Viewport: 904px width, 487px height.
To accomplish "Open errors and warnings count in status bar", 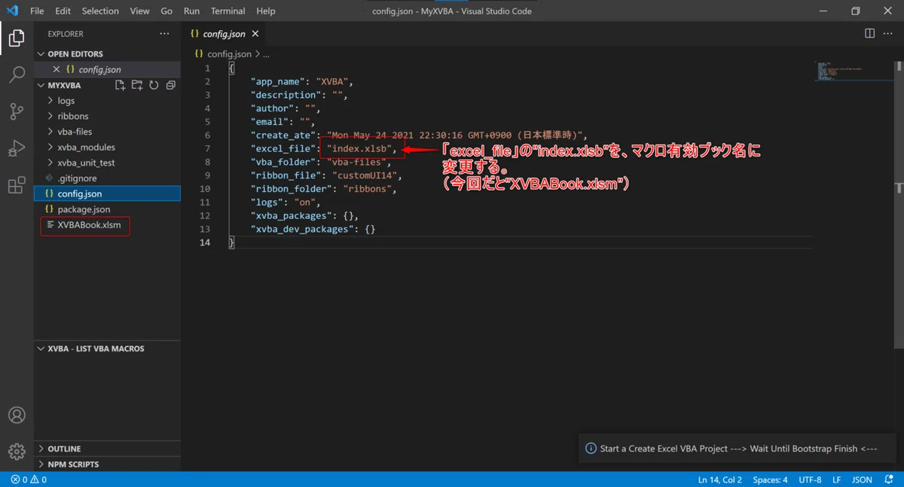I will (x=29, y=479).
